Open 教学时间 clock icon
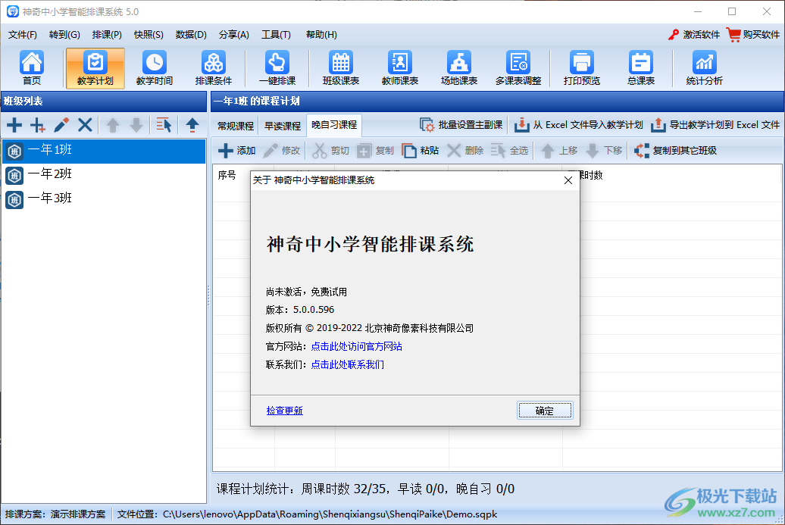The height and width of the screenshot is (525, 785). [155, 67]
